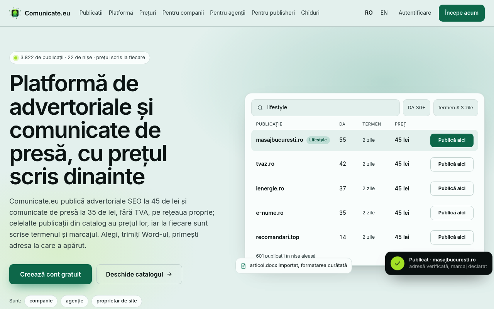This screenshot has width=494, height=309.
Task: Click the green status dot before 3.822 de publicații
Action: pos(16,58)
